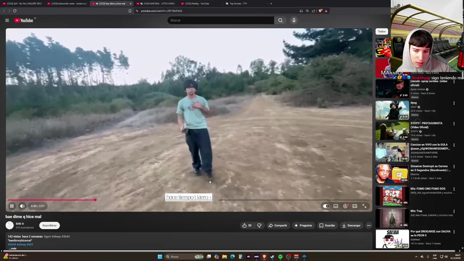Image resolution: width=464 pixels, height=261 pixels.
Task: Open the tmt channel avatar
Action: tap(9, 225)
